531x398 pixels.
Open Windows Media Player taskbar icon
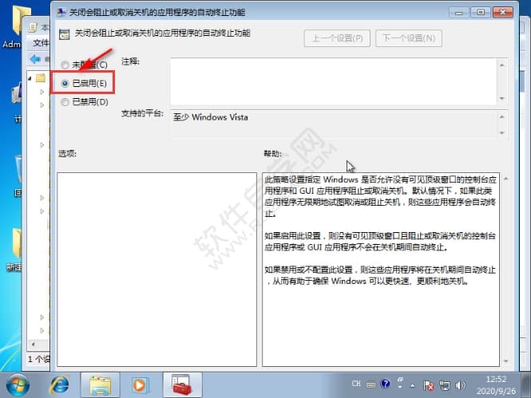point(140,385)
